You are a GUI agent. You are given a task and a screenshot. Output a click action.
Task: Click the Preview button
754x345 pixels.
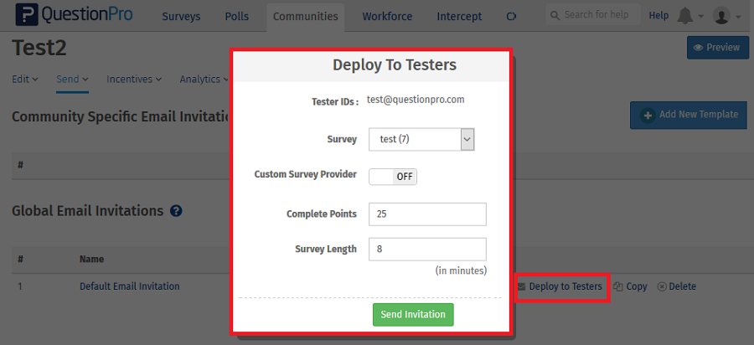click(717, 48)
